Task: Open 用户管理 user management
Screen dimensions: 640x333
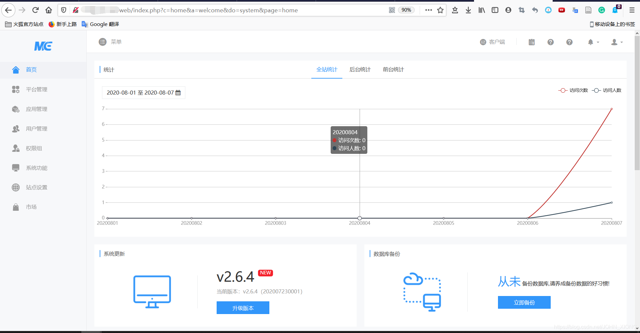Action: 37,129
